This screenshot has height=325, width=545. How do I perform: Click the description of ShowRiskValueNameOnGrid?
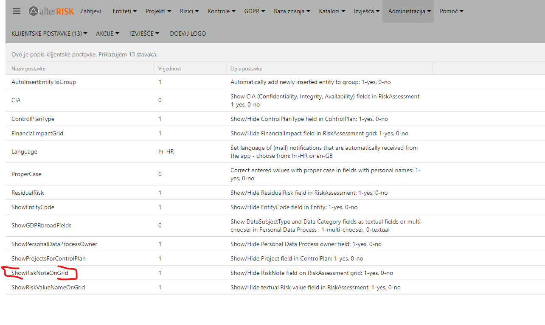(x=315, y=287)
